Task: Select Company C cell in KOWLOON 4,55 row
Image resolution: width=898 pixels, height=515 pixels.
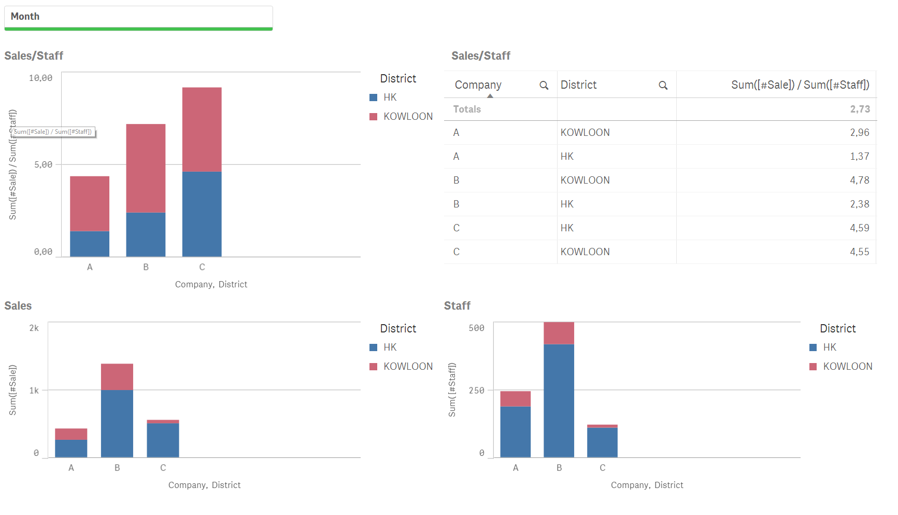Action: pyautogui.click(x=501, y=252)
